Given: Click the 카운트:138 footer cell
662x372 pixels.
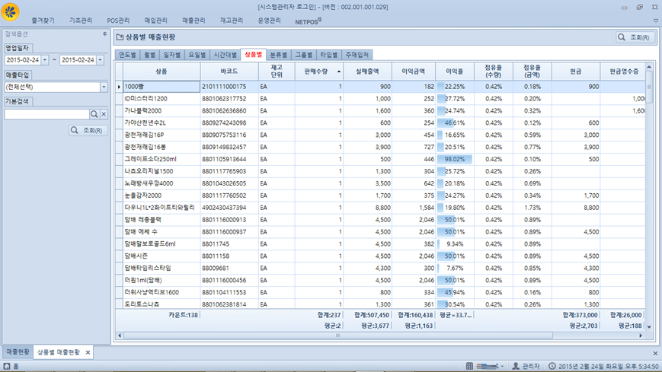Looking at the screenshot, I should [x=184, y=315].
